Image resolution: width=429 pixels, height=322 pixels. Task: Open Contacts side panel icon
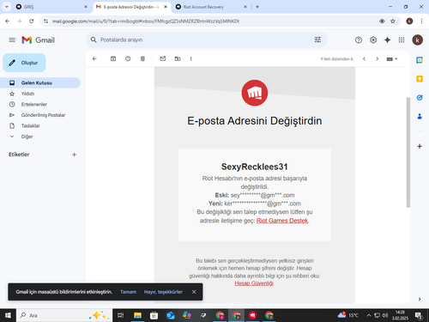tap(420, 116)
